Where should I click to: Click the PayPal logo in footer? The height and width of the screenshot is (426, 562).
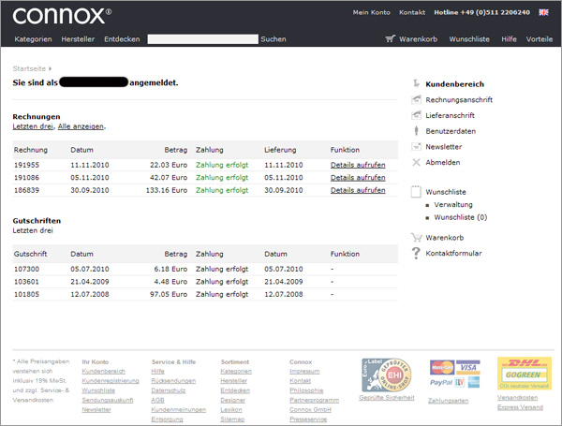point(441,383)
